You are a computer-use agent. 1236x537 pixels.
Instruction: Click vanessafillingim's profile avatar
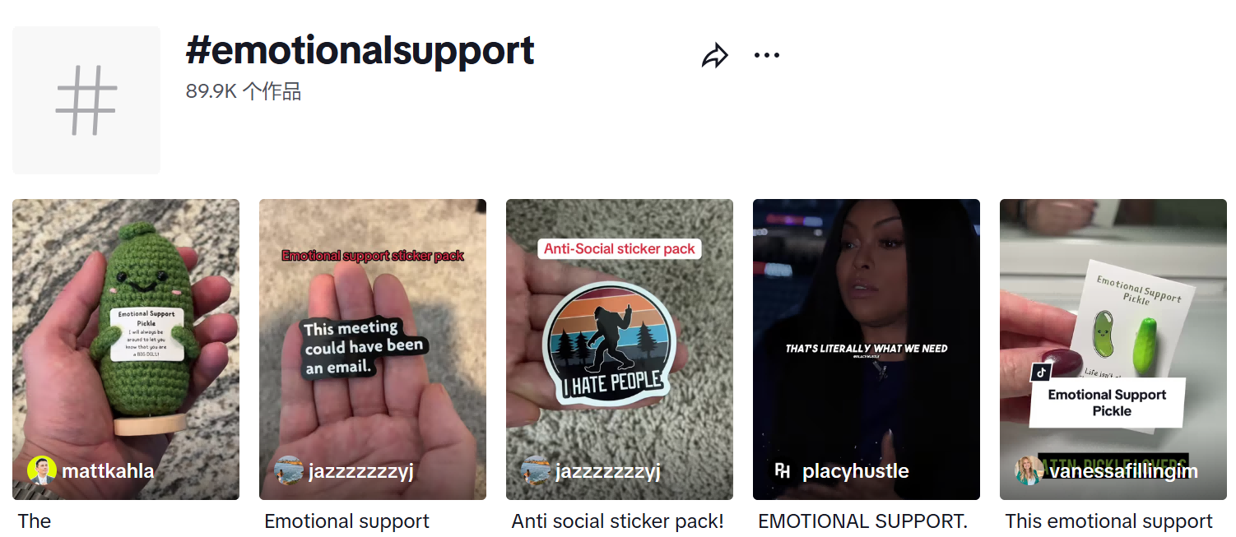(x=1029, y=471)
